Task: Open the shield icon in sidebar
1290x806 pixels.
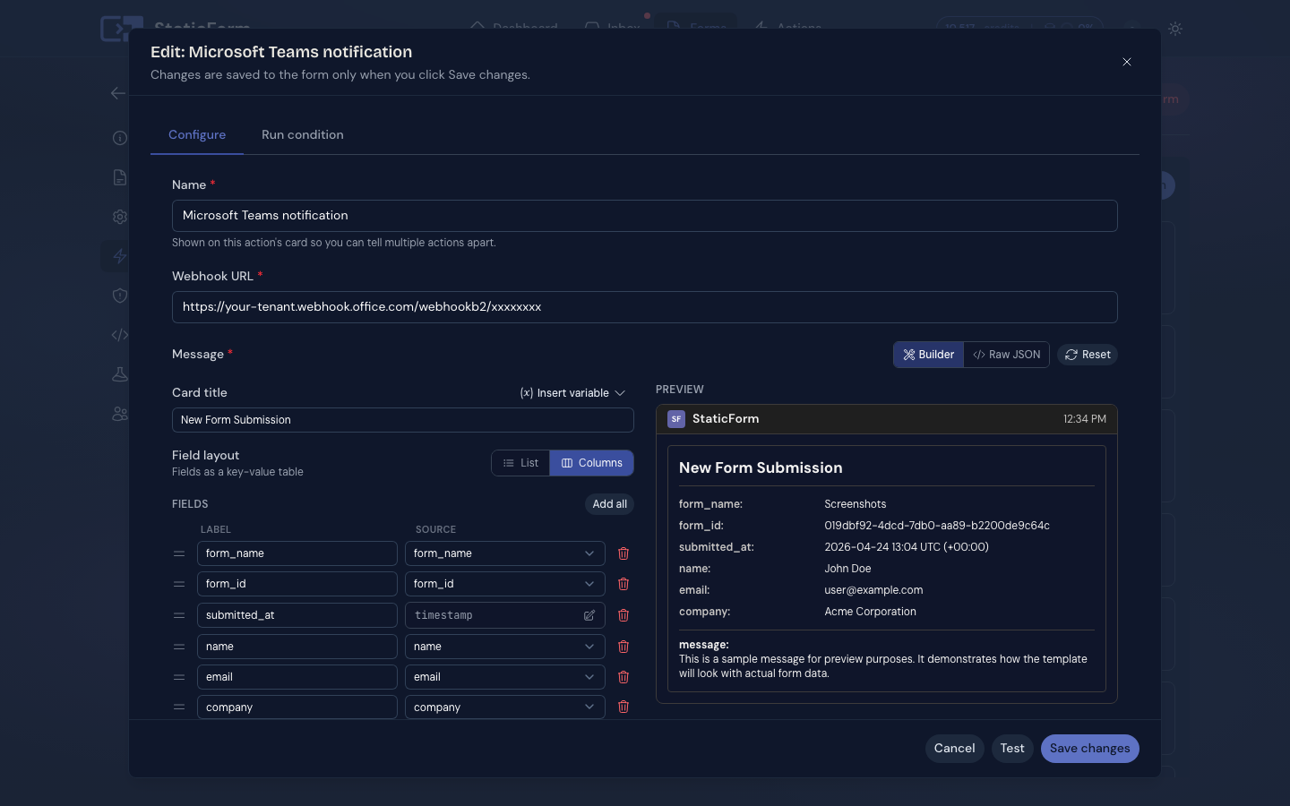Action: click(x=120, y=296)
